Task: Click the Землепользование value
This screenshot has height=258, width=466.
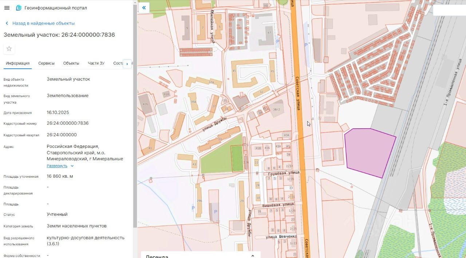Action: [x=68, y=96]
